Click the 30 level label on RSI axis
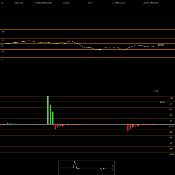 tap(2, 51)
